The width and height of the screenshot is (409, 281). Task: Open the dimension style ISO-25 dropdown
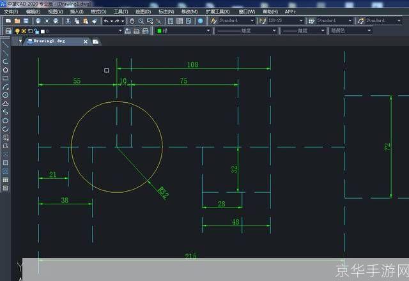pos(301,20)
